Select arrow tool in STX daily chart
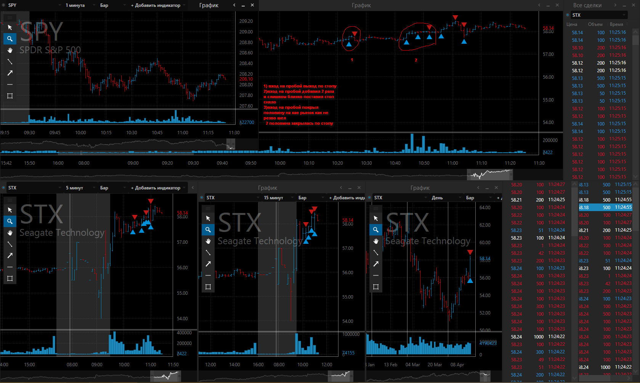 click(376, 264)
